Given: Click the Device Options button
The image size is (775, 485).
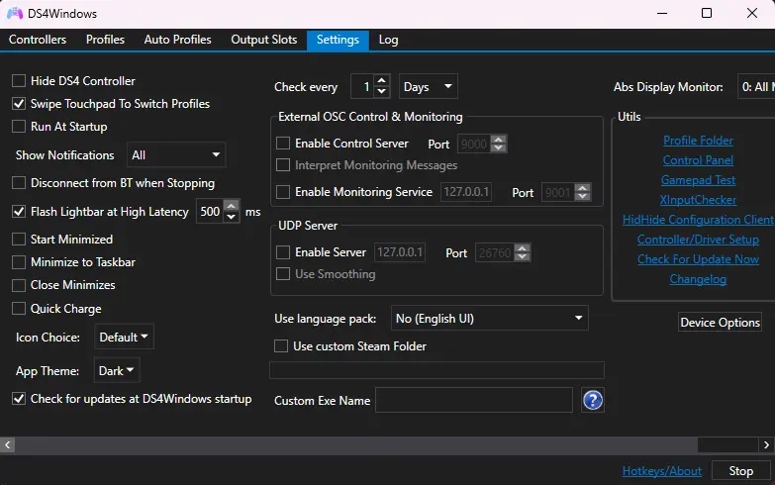Looking at the screenshot, I should (x=720, y=322).
